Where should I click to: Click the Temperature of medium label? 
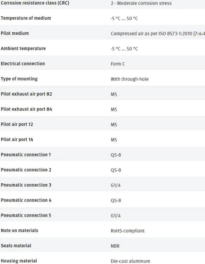click(x=26, y=18)
